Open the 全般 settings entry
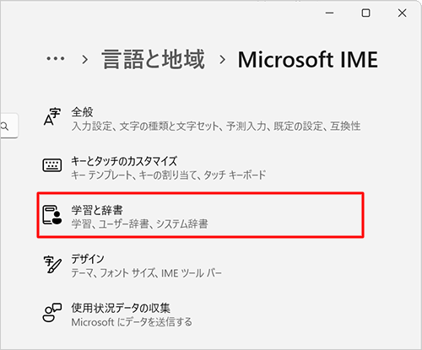422x350 pixels. (200, 119)
